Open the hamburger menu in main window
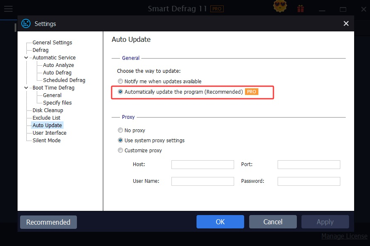 tap(8, 9)
